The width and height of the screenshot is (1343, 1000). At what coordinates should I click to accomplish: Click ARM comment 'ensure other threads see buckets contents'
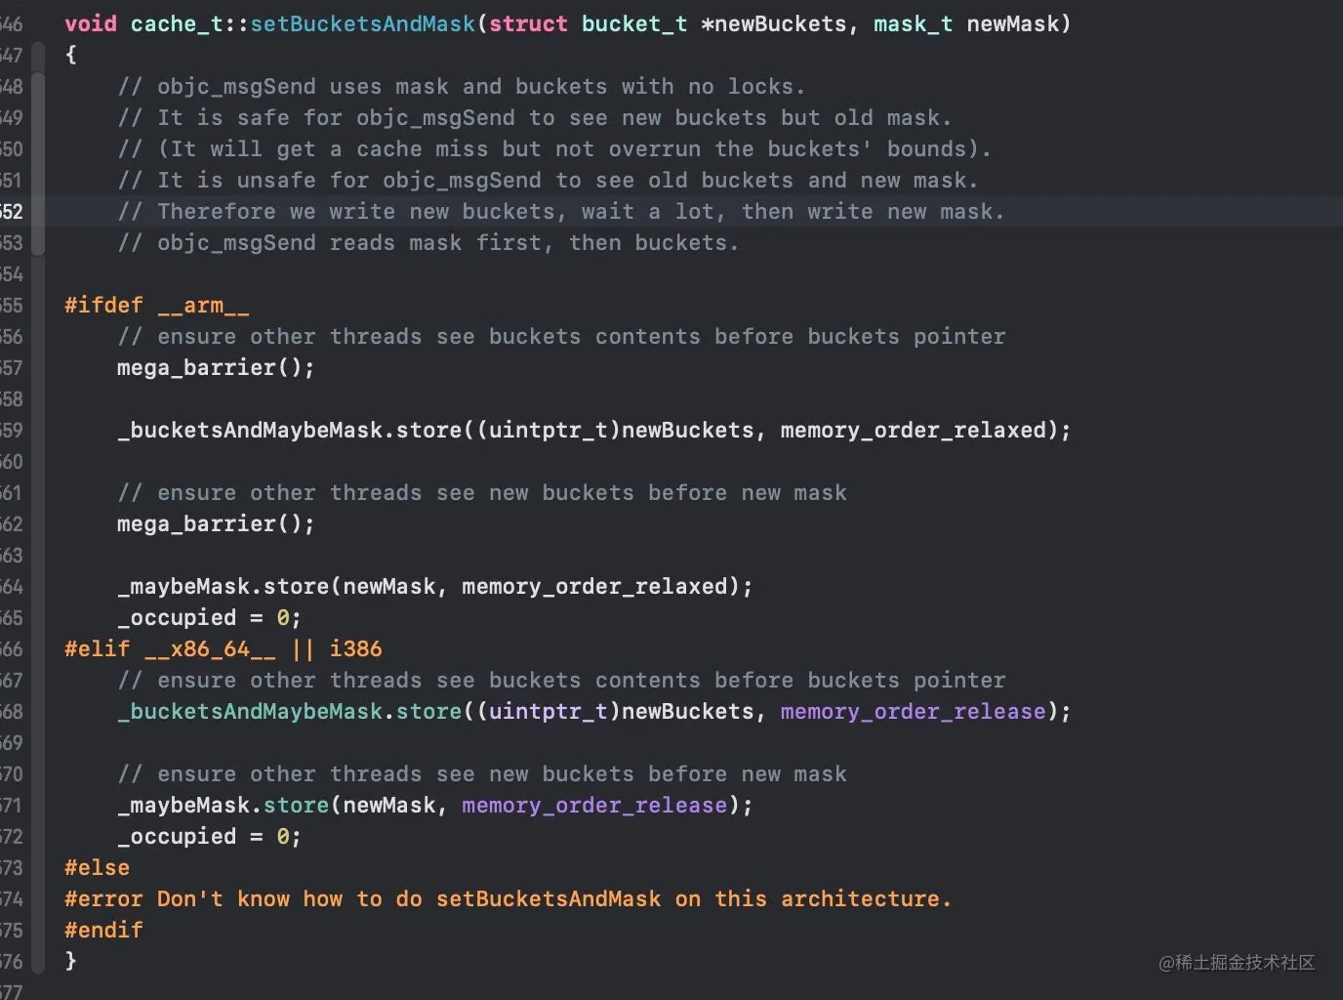tap(561, 336)
